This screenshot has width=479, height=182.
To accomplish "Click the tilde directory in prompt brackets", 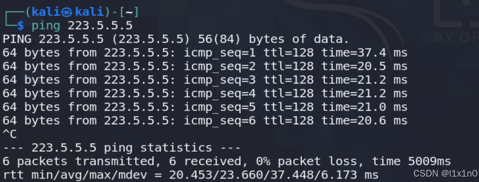I will (129, 12).
